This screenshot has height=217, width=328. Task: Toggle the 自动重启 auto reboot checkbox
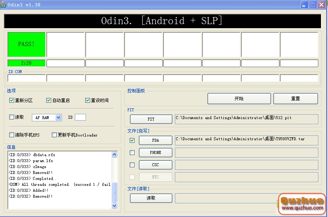[49, 101]
